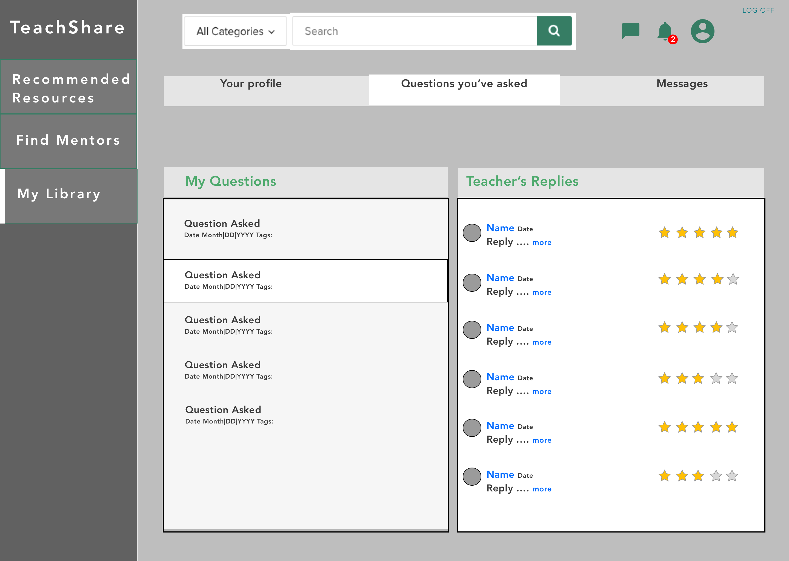
Task: Click fourth star on fourth reply
Action: click(x=716, y=378)
